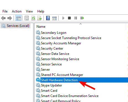Click the Restart Service green icon
The image size is (128, 102).
82,18
